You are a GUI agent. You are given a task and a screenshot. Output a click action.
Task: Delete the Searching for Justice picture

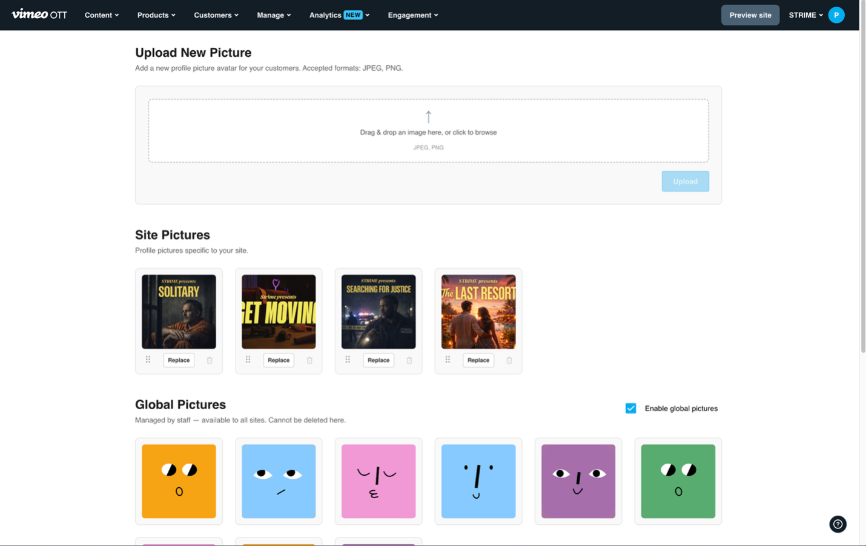point(409,360)
